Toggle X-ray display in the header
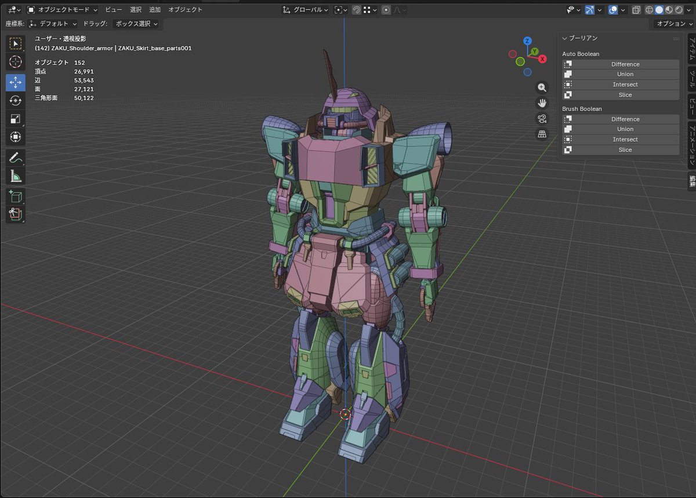 click(636, 10)
